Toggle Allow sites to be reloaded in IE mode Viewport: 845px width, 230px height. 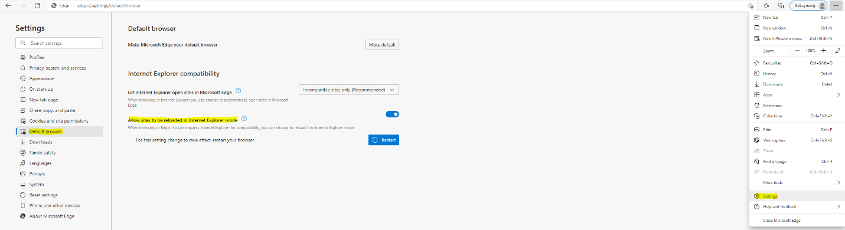pos(392,114)
